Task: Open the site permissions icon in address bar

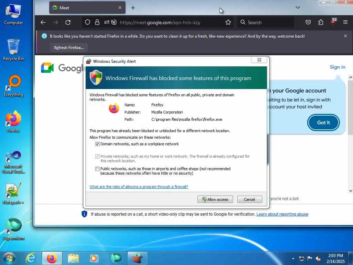Action: (107, 22)
